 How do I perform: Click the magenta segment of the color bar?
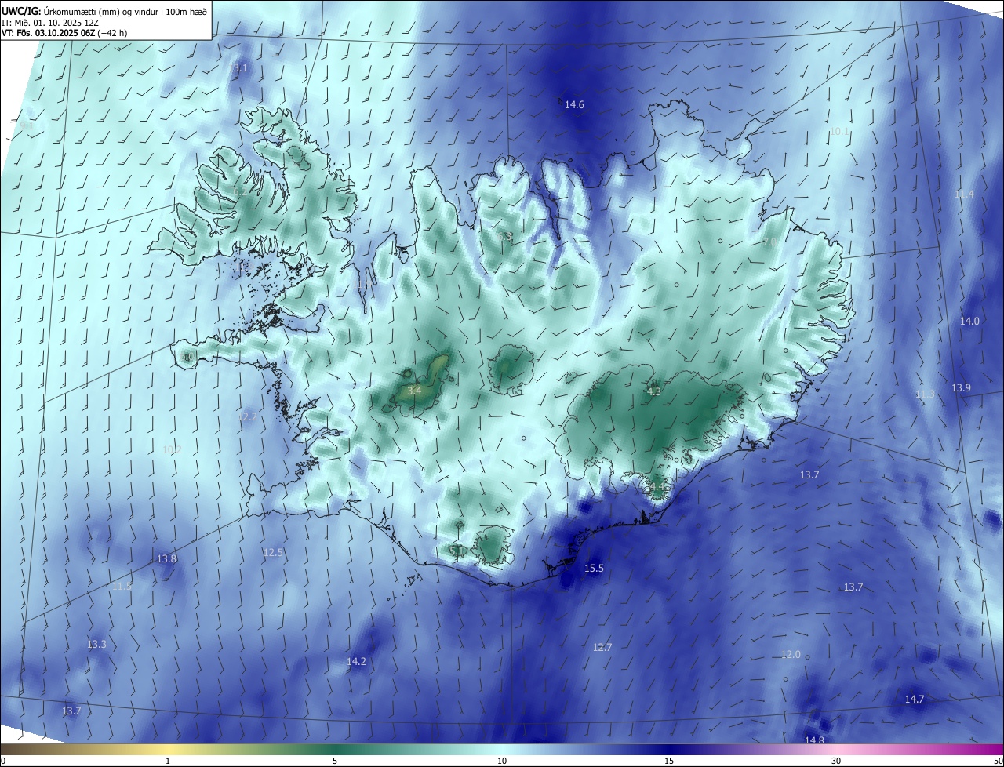click(988, 749)
